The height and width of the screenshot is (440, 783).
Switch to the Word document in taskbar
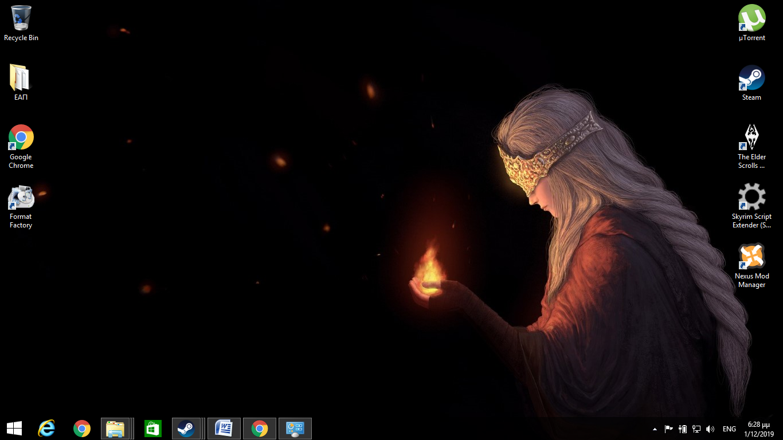224,429
